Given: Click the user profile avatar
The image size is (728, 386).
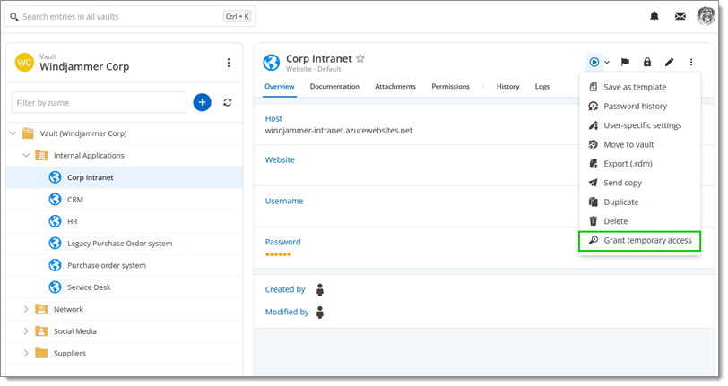Looking at the screenshot, I should tap(706, 16).
